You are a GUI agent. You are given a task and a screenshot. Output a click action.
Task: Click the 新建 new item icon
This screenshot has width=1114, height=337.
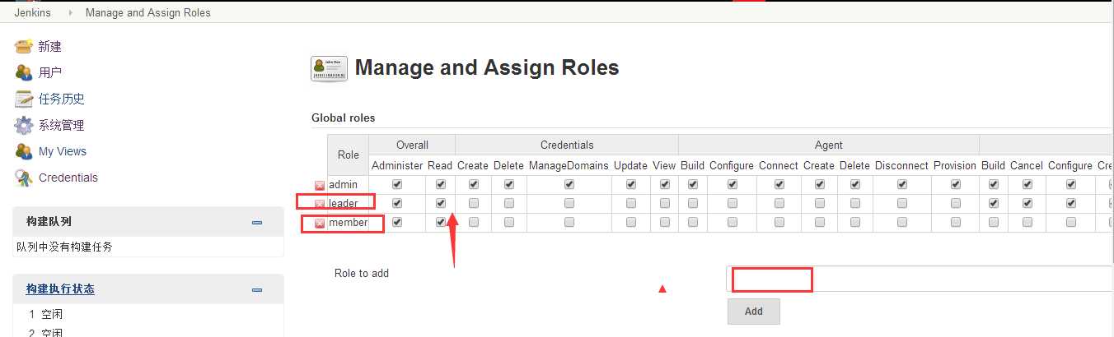click(24, 46)
